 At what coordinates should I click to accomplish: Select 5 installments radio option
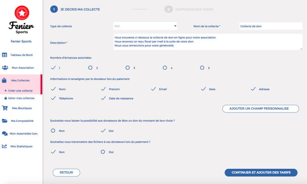(x=202, y=68)
